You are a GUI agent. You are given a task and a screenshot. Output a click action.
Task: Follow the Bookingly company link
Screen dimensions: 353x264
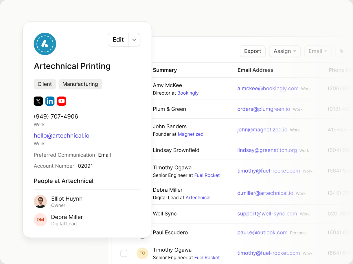click(188, 93)
